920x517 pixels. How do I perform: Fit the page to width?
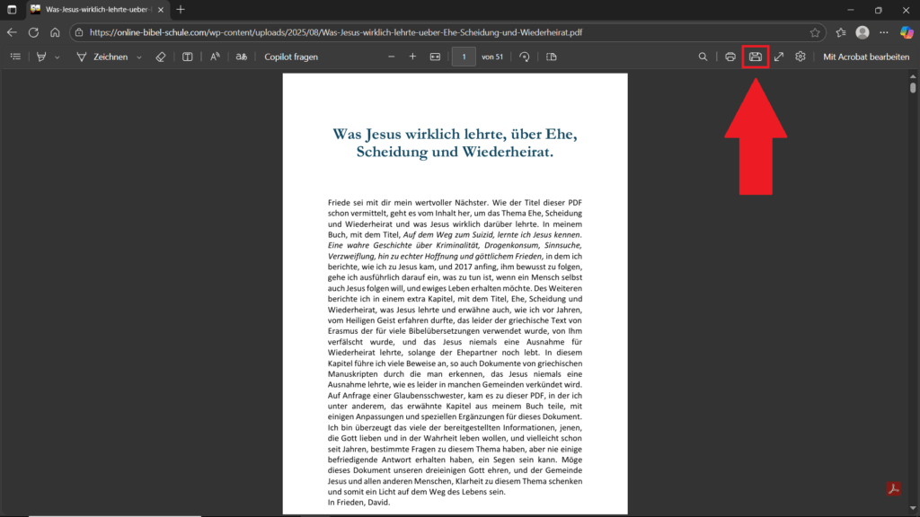tap(435, 57)
